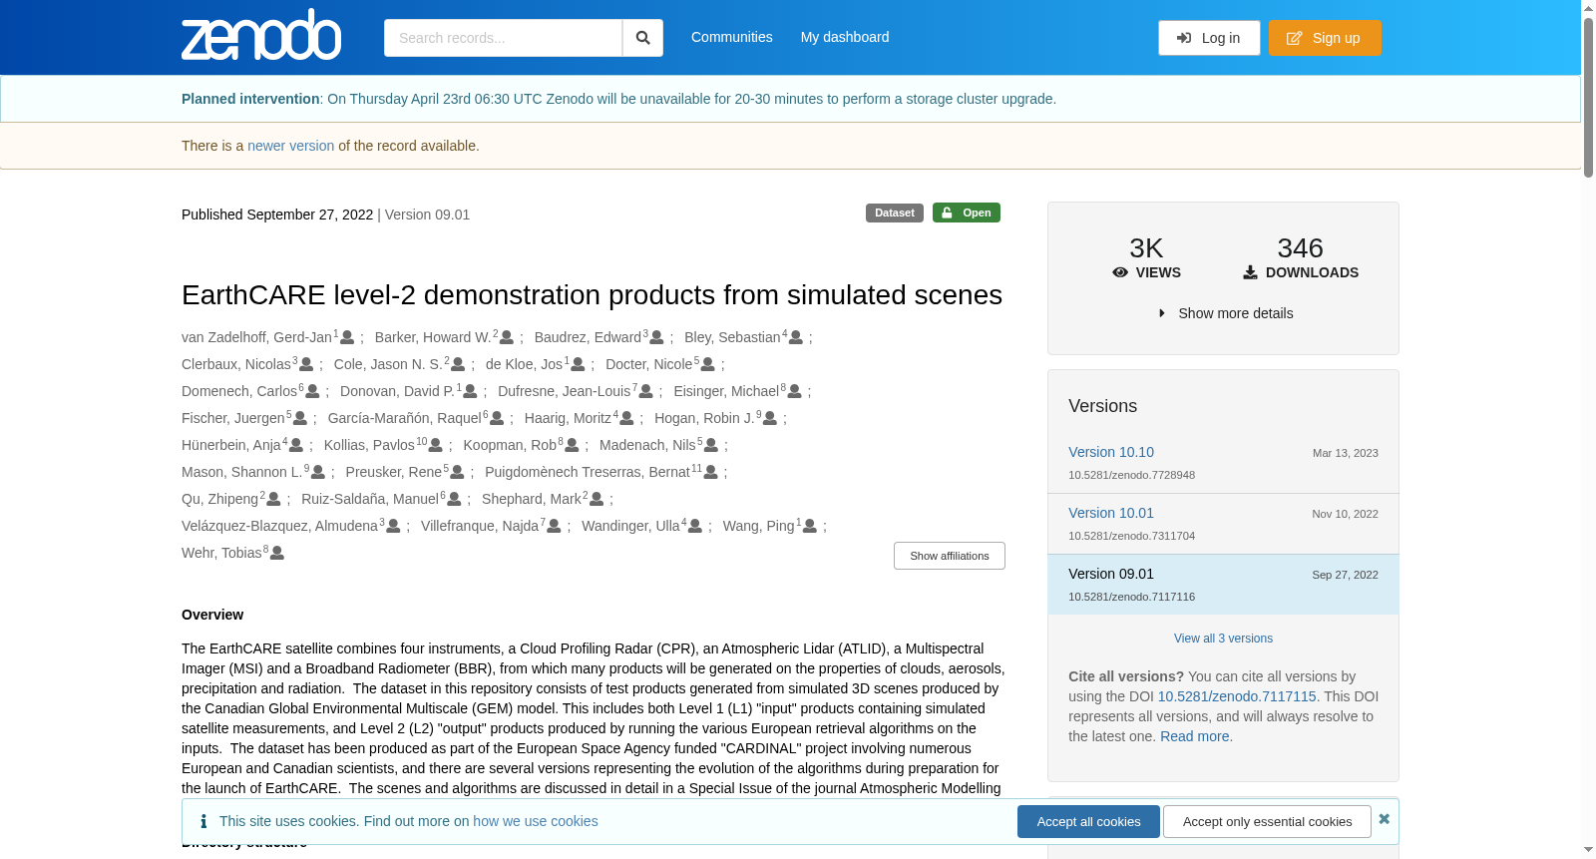Click the Sign up button

coord(1325,38)
